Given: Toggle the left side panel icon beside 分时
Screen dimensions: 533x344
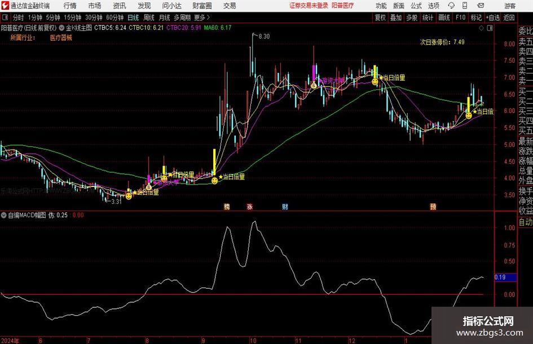Looking at the screenshot, I should (x=5, y=18).
